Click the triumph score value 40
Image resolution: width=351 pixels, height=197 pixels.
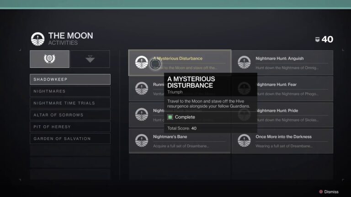(327, 40)
